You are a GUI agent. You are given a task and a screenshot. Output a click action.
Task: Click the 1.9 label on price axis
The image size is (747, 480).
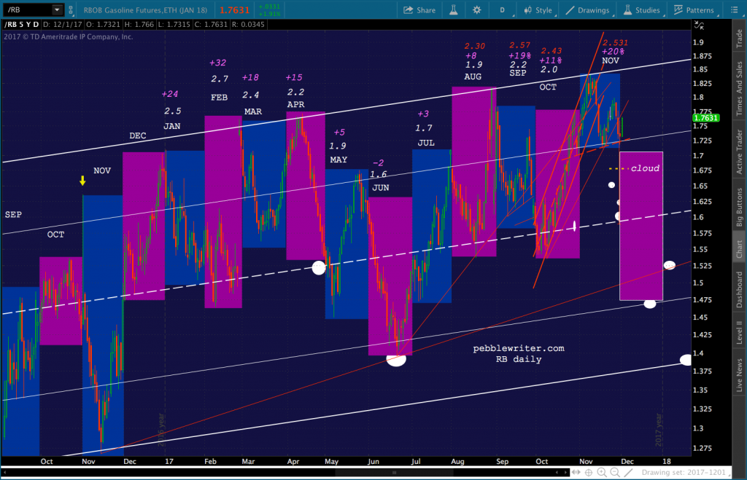point(698,42)
